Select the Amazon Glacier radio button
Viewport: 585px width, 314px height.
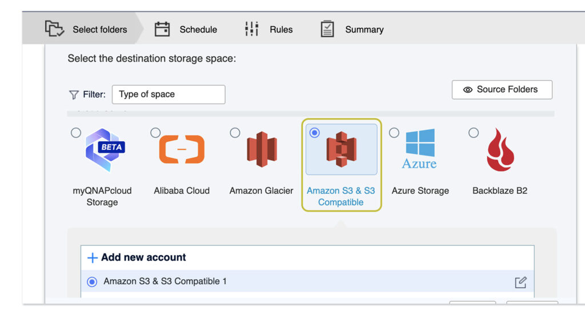pyautogui.click(x=235, y=133)
